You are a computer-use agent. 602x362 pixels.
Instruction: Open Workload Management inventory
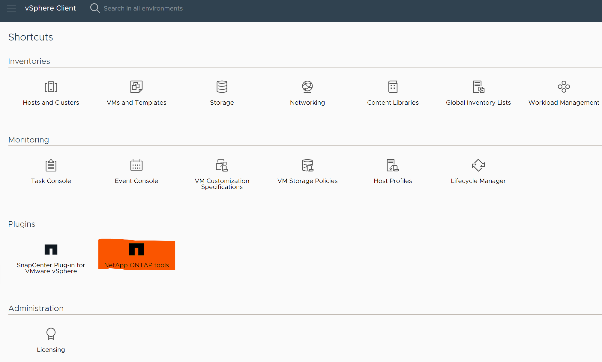coord(564,91)
